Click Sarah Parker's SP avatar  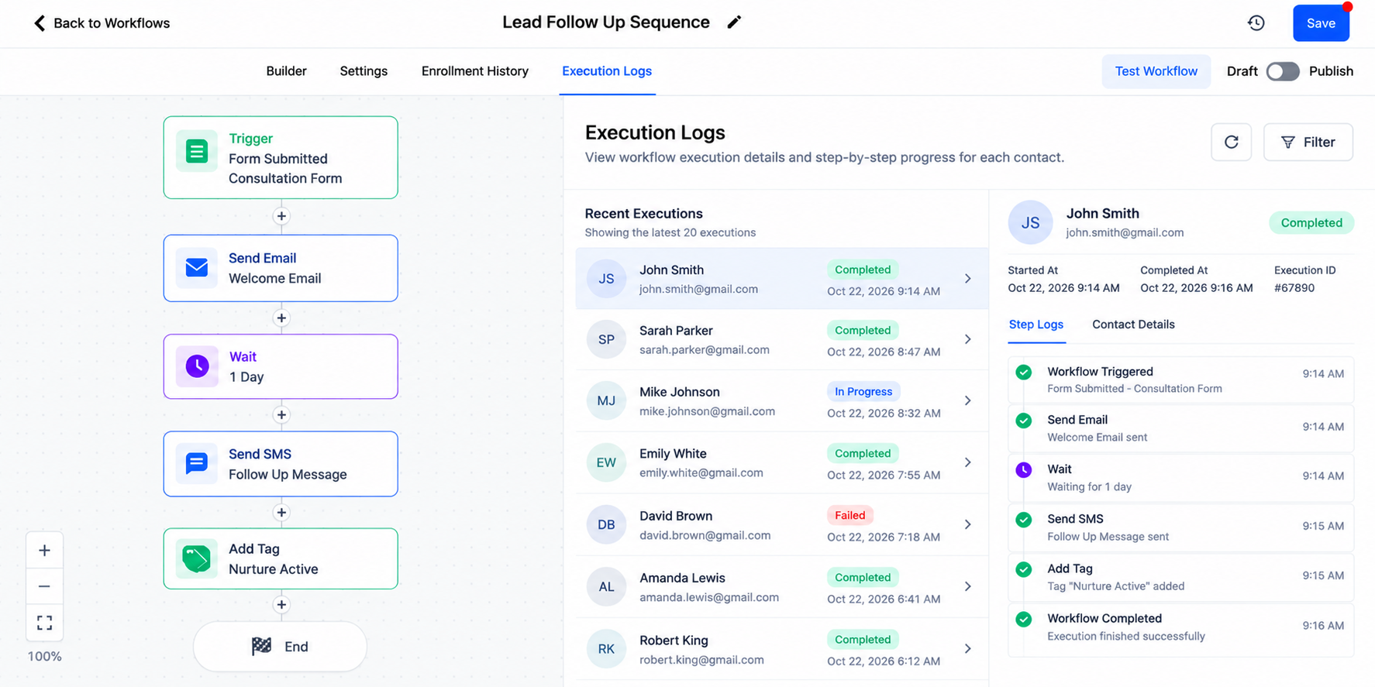606,339
